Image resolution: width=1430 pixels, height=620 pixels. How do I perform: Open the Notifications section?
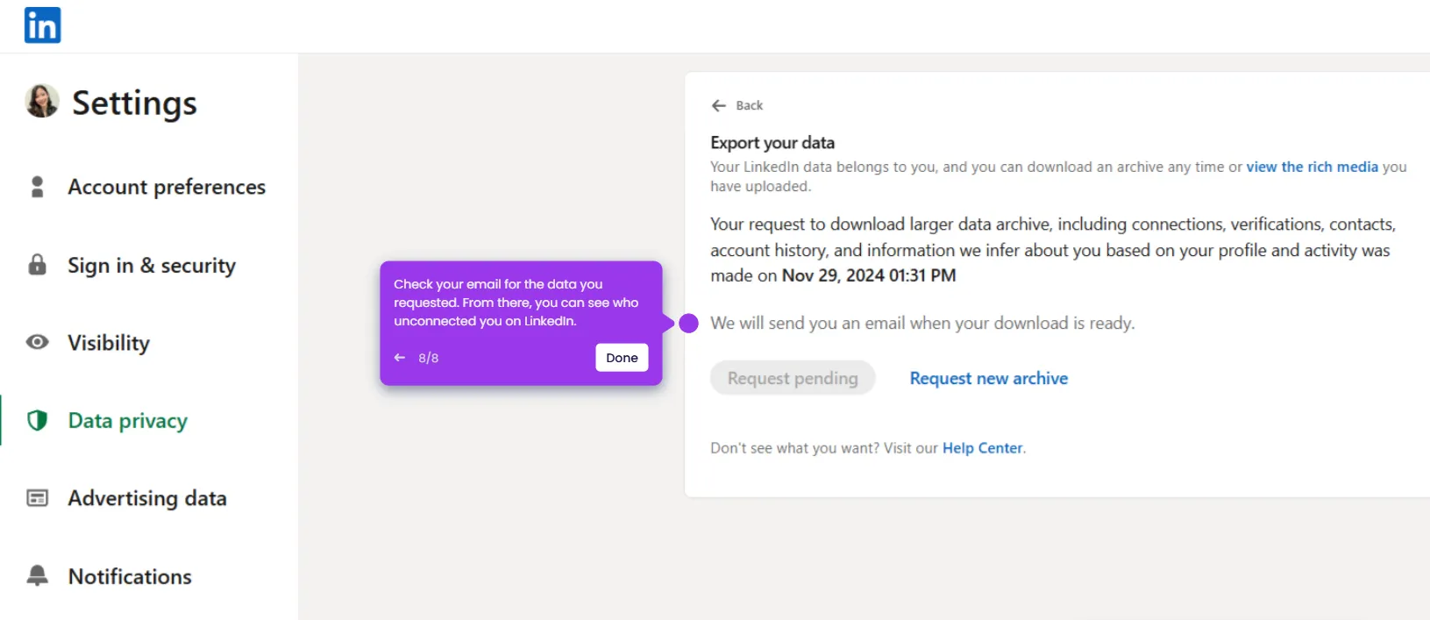tap(130, 576)
